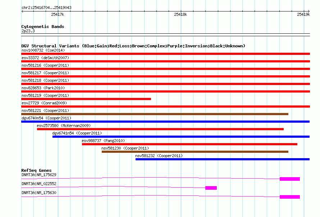320x217 pixels.
Task: Click the chr2:25416704..25419043 coordinates text
Action: click(x=46, y=8)
